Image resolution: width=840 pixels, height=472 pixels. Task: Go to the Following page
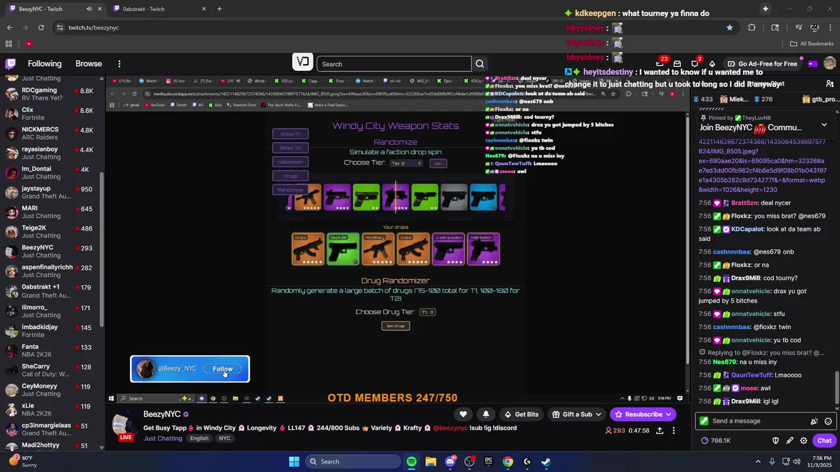(45, 64)
